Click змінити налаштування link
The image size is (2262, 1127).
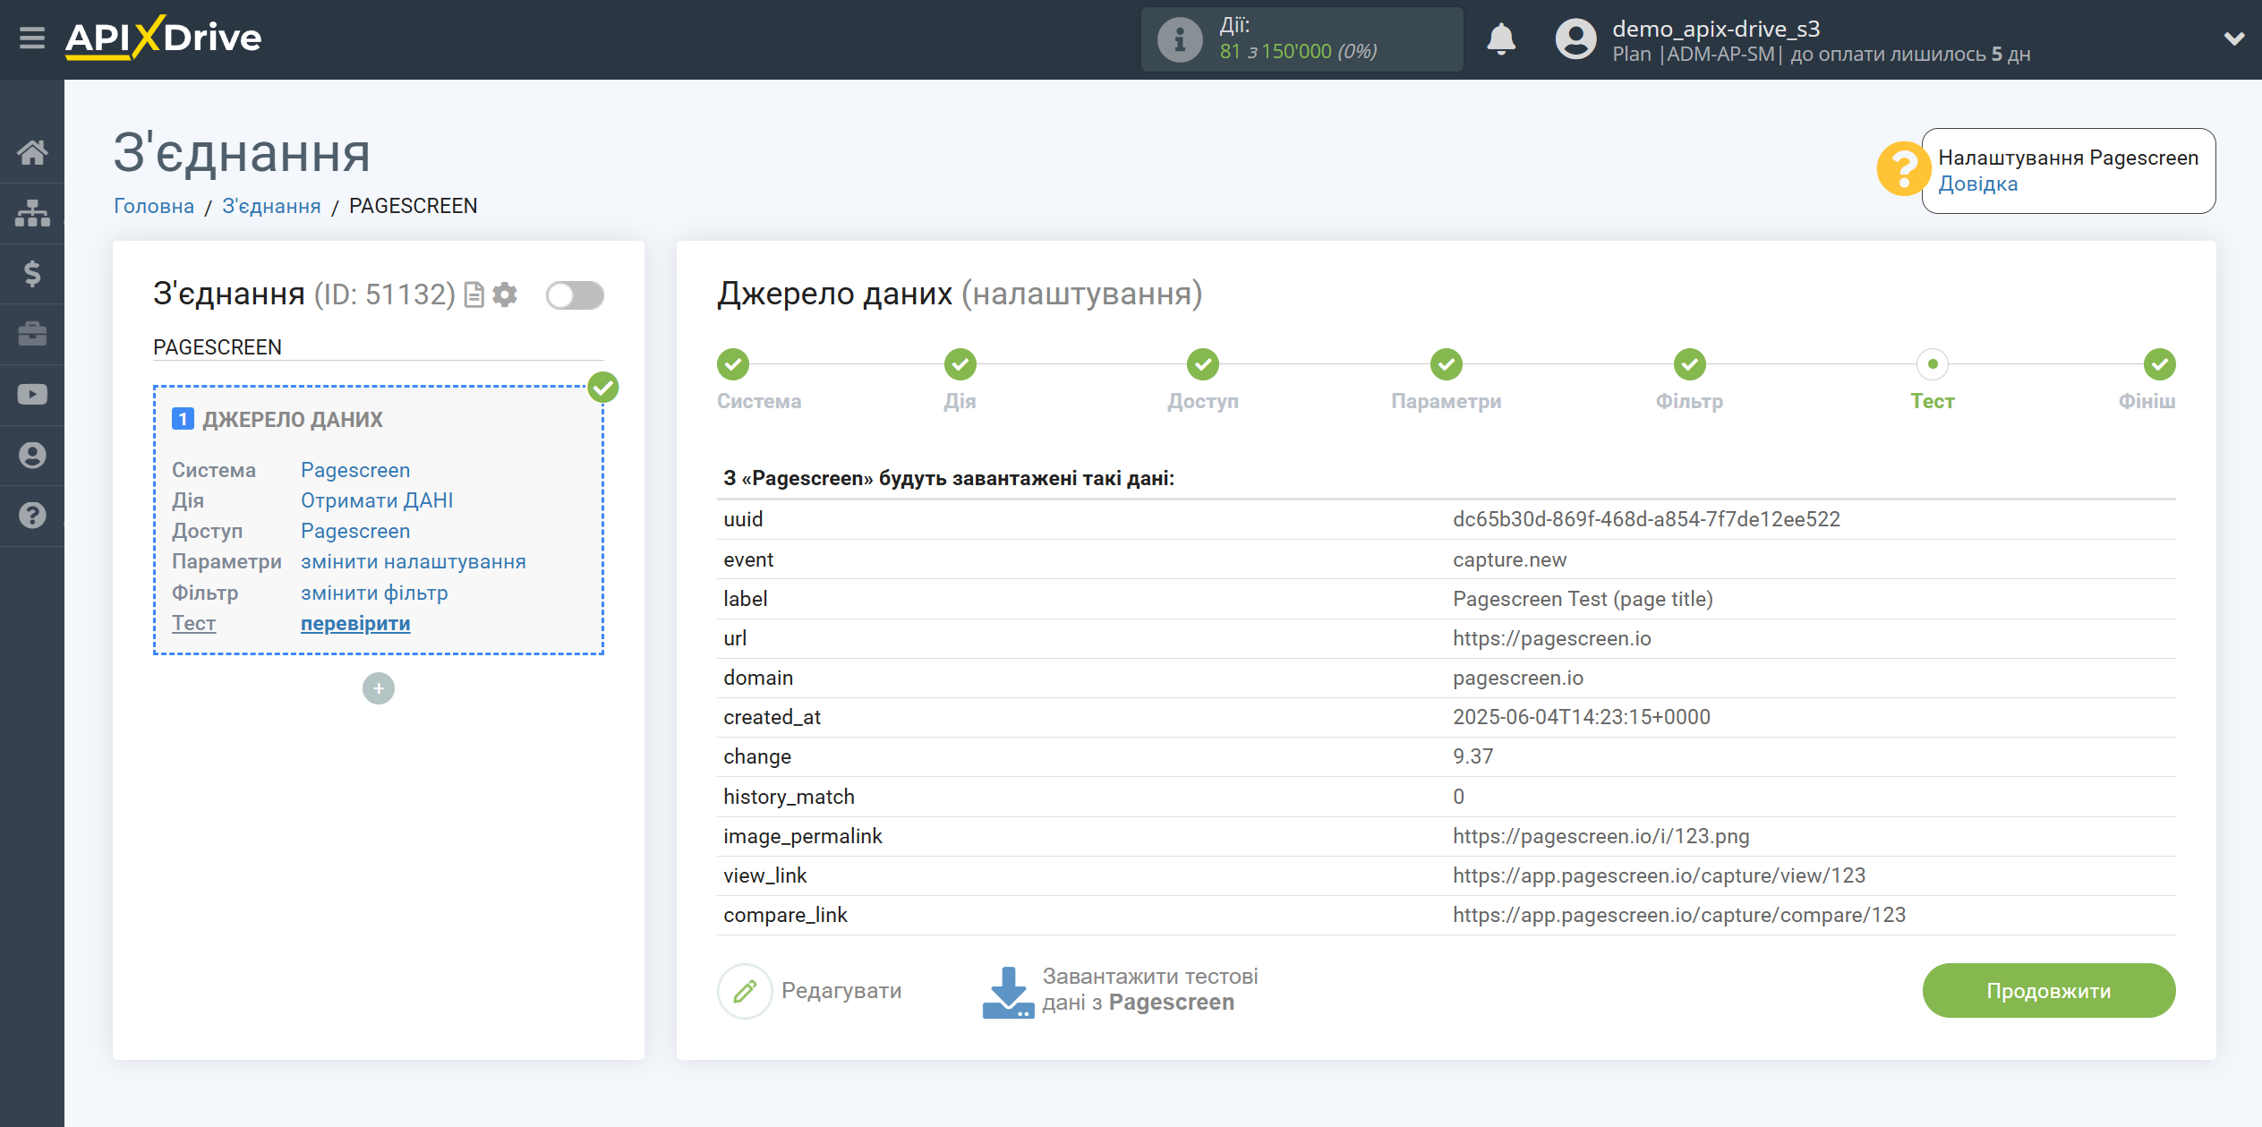(414, 561)
